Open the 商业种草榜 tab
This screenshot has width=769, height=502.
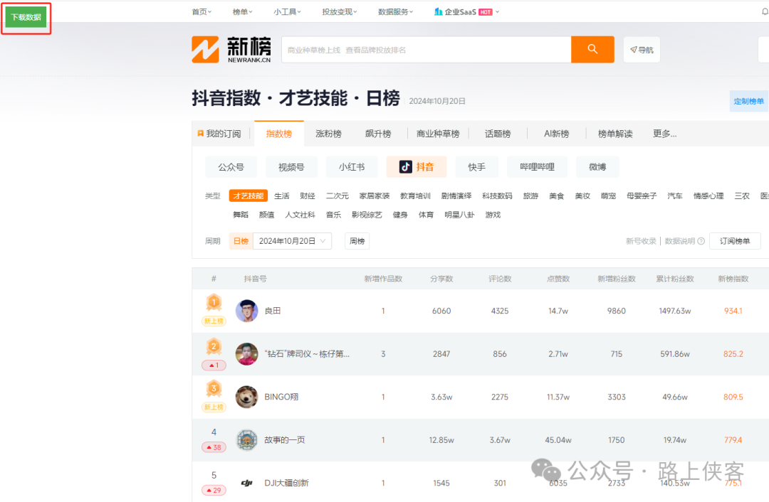point(438,134)
